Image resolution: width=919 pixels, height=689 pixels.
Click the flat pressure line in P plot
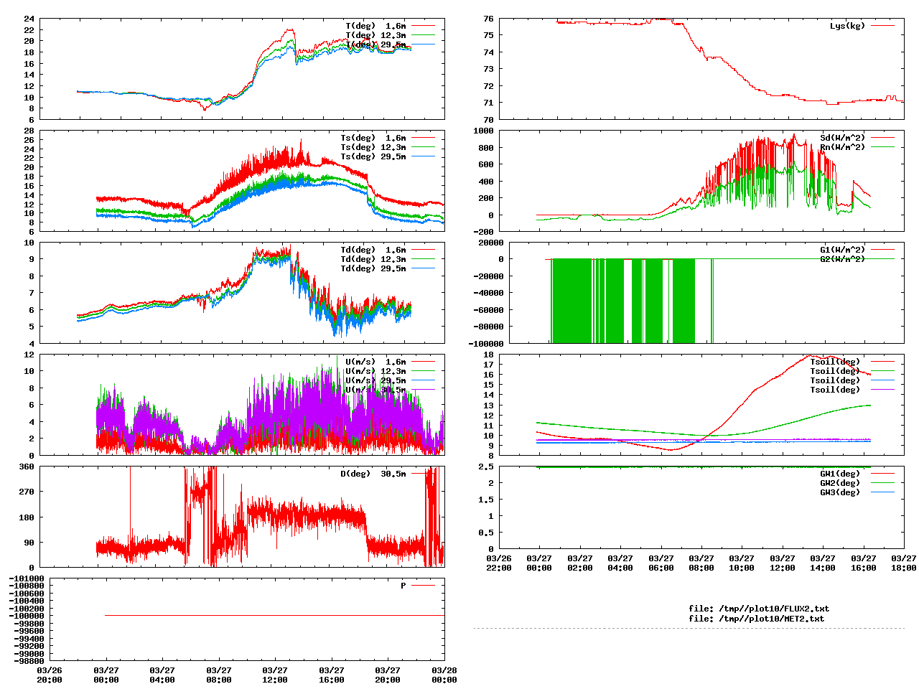[x=274, y=615]
